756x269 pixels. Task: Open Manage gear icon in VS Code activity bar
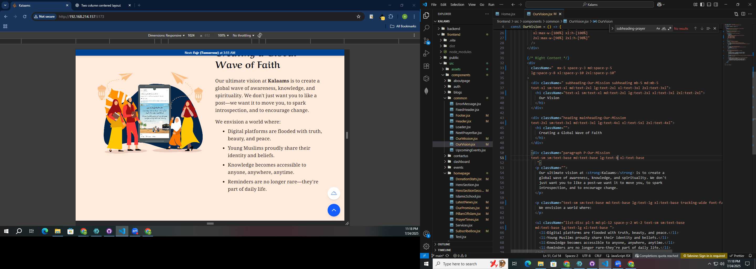(x=426, y=246)
